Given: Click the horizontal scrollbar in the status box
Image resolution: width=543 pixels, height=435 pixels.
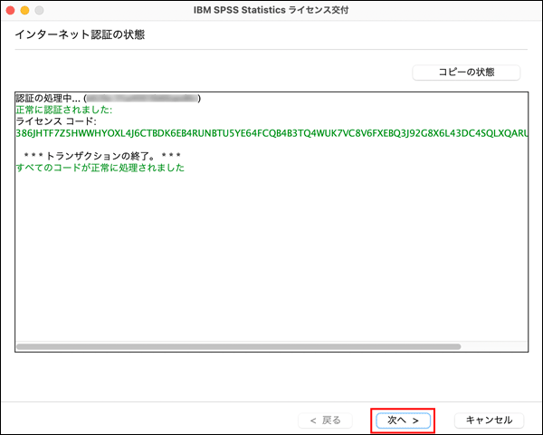Looking at the screenshot, I should [238, 346].
